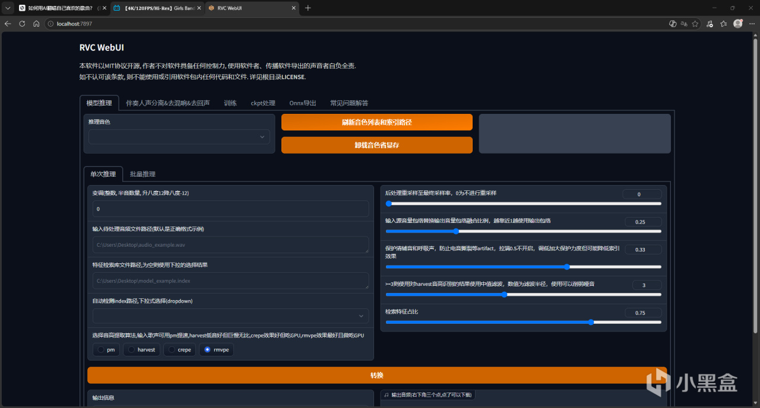The image size is (760, 408).
Task: Click 刷新音色列表和索引路径 button
Action: coord(377,122)
